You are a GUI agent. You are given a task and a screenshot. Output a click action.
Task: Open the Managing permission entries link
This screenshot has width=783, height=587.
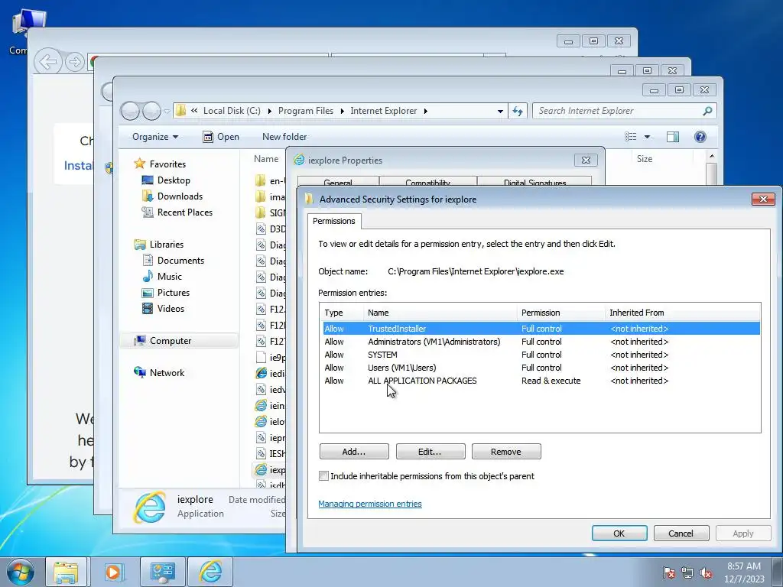tap(370, 504)
